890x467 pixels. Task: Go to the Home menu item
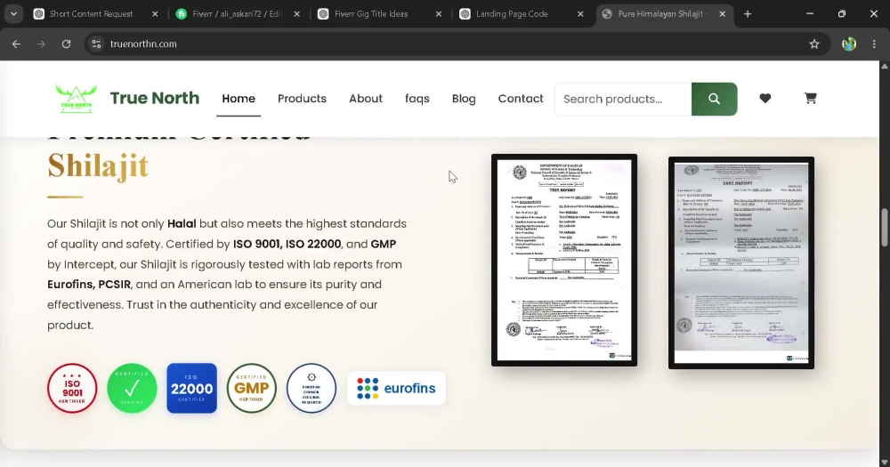[239, 99]
